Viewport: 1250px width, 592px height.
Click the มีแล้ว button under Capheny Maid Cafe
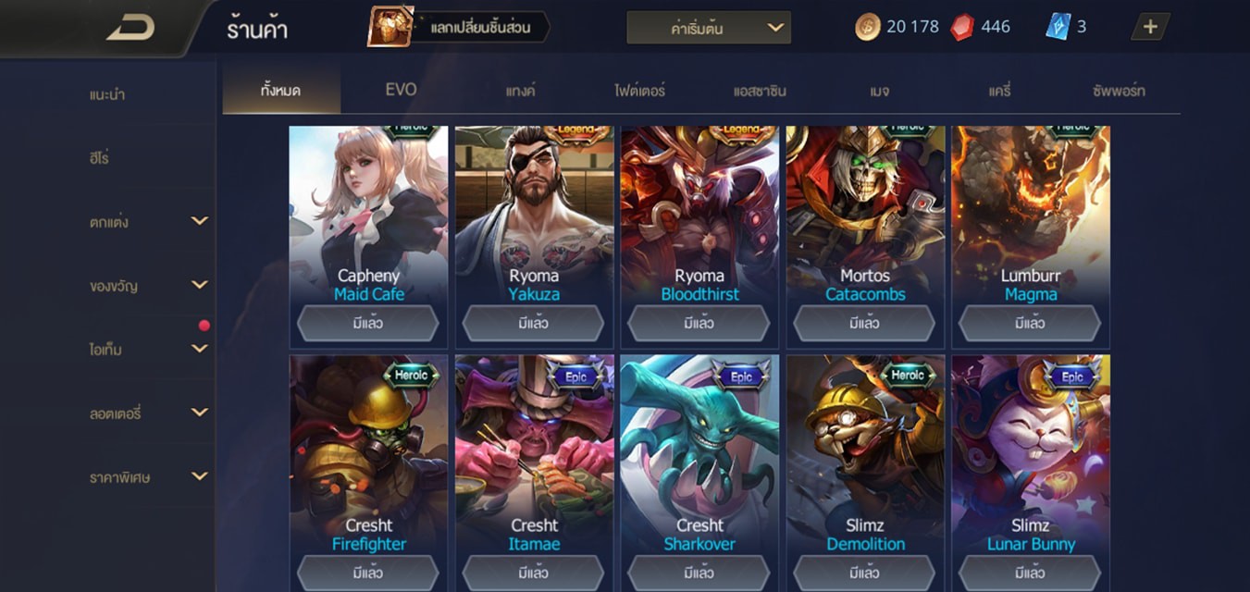[367, 324]
